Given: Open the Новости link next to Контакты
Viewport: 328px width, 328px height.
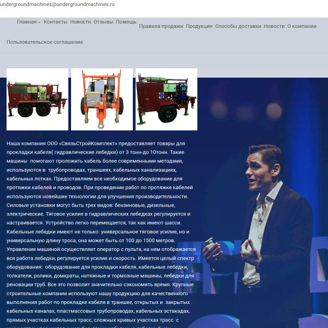Looking at the screenshot, I should tap(80, 22).
